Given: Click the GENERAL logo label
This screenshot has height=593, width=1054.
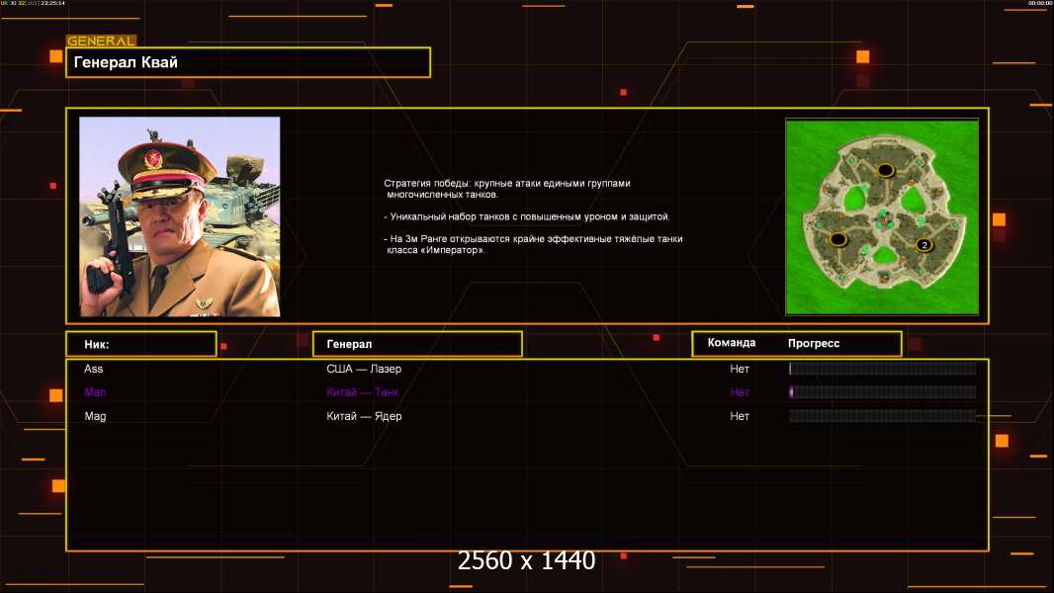Looking at the screenshot, I should [101, 42].
